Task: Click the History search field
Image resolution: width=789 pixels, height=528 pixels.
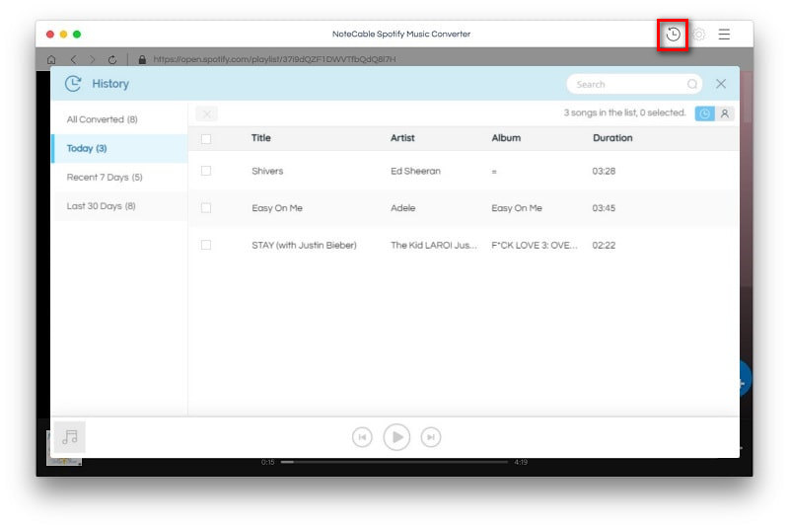Action: (634, 84)
